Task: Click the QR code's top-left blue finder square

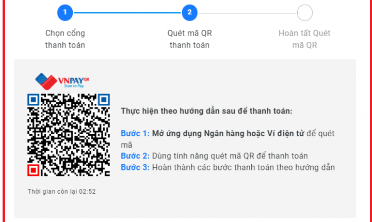Action: (x=34, y=100)
